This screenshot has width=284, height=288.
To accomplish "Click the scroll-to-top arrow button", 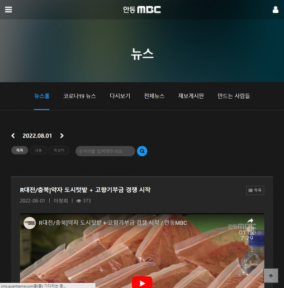I will pyautogui.click(x=271, y=276).
